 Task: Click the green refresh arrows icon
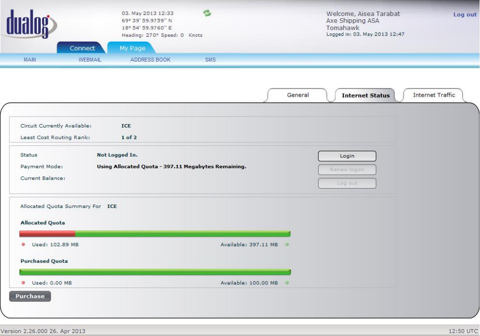pyautogui.click(x=207, y=13)
